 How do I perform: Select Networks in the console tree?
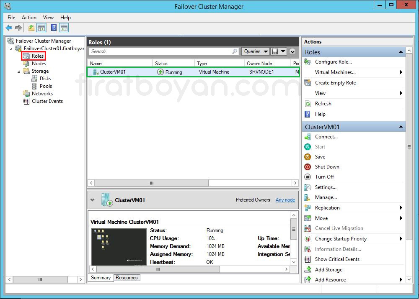click(x=42, y=94)
